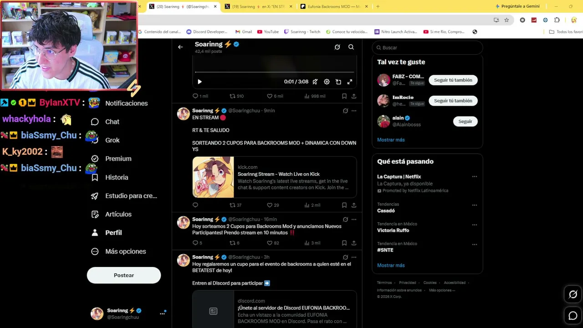The width and height of the screenshot is (583, 328).
Task: Like the EN STREAM post with 29 likes
Action: click(x=273, y=205)
